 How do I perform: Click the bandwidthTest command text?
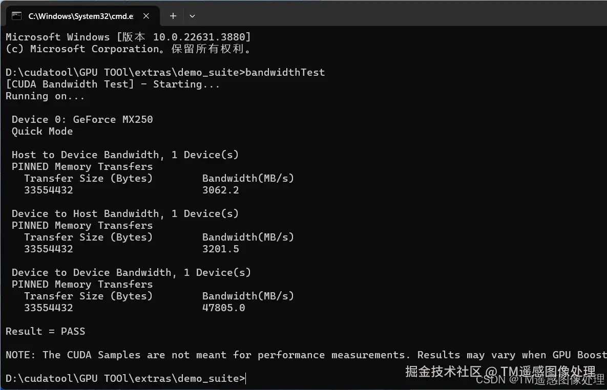[x=285, y=72]
